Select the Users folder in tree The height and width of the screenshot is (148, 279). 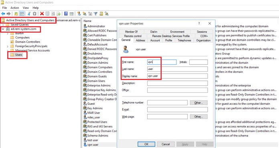(x=18, y=55)
